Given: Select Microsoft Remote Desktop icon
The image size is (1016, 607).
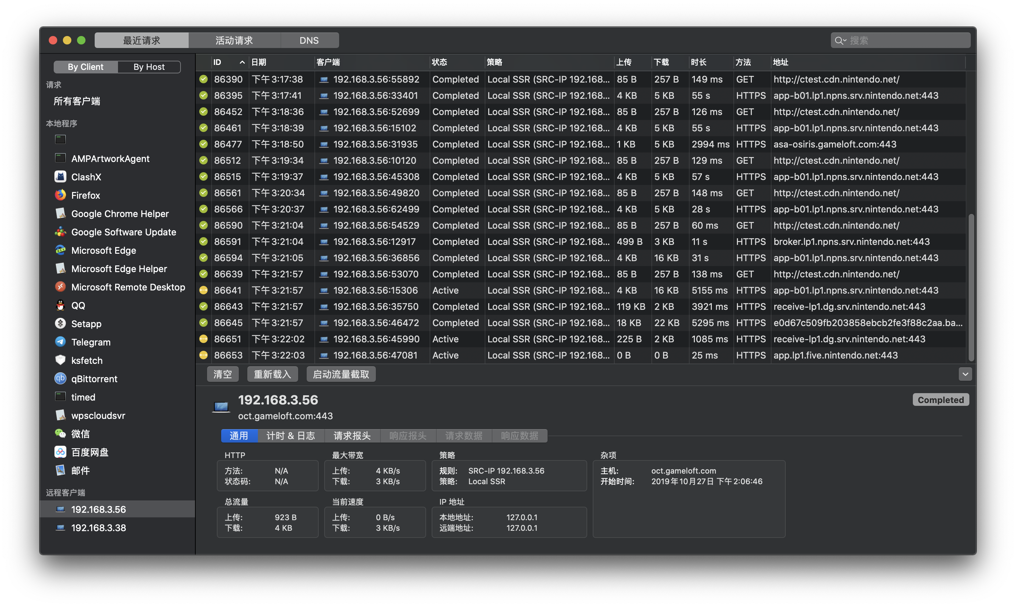Looking at the screenshot, I should (x=60, y=287).
